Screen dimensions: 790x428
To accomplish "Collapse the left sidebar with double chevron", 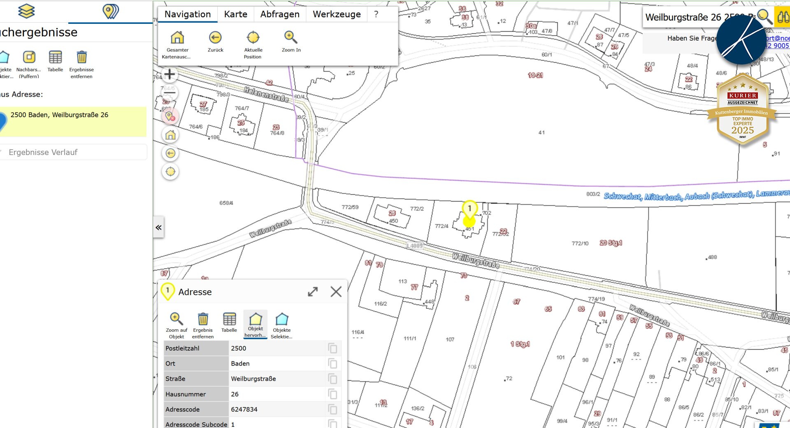I will tap(159, 227).
